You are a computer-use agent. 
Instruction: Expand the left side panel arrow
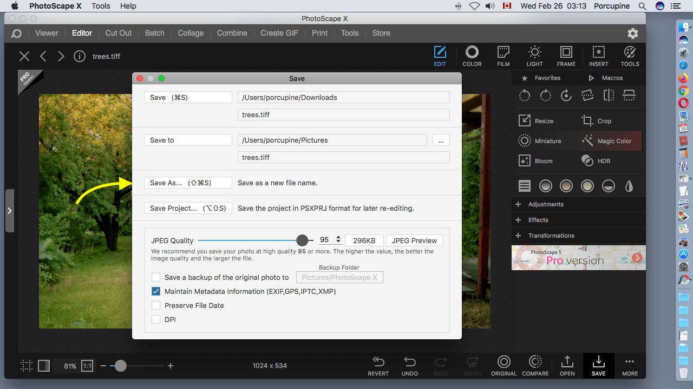tap(9, 211)
